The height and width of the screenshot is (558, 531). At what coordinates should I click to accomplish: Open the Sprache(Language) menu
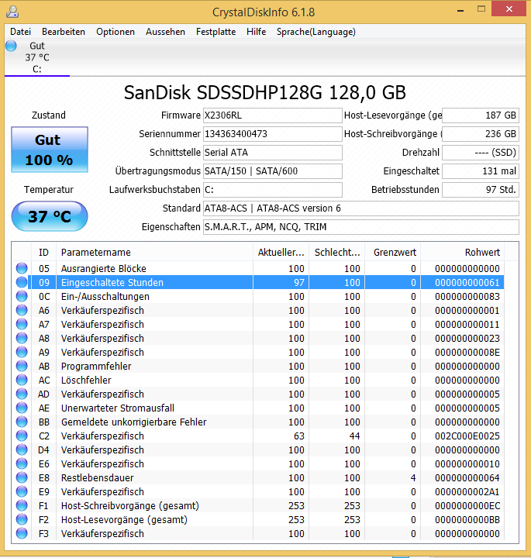(x=316, y=32)
